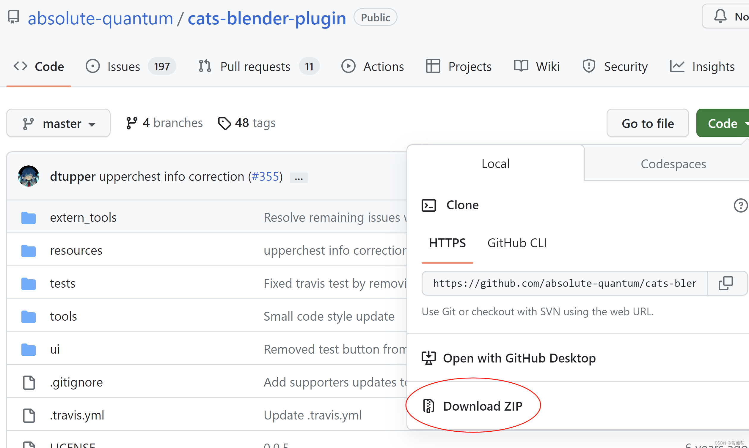Click the HTTPS clone URL field
Image resolution: width=749 pixels, height=448 pixels.
click(564, 283)
